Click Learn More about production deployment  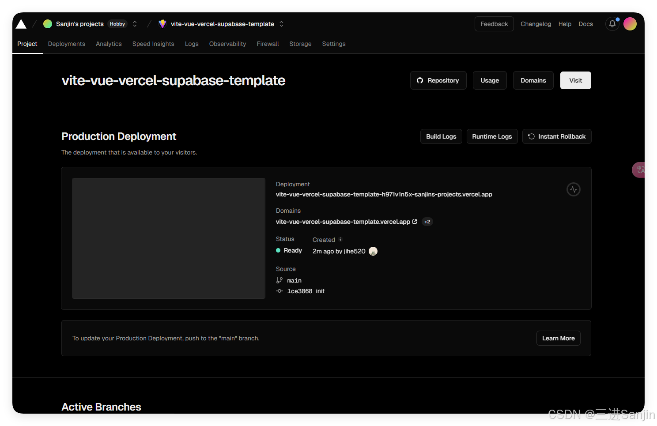click(558, 338)
